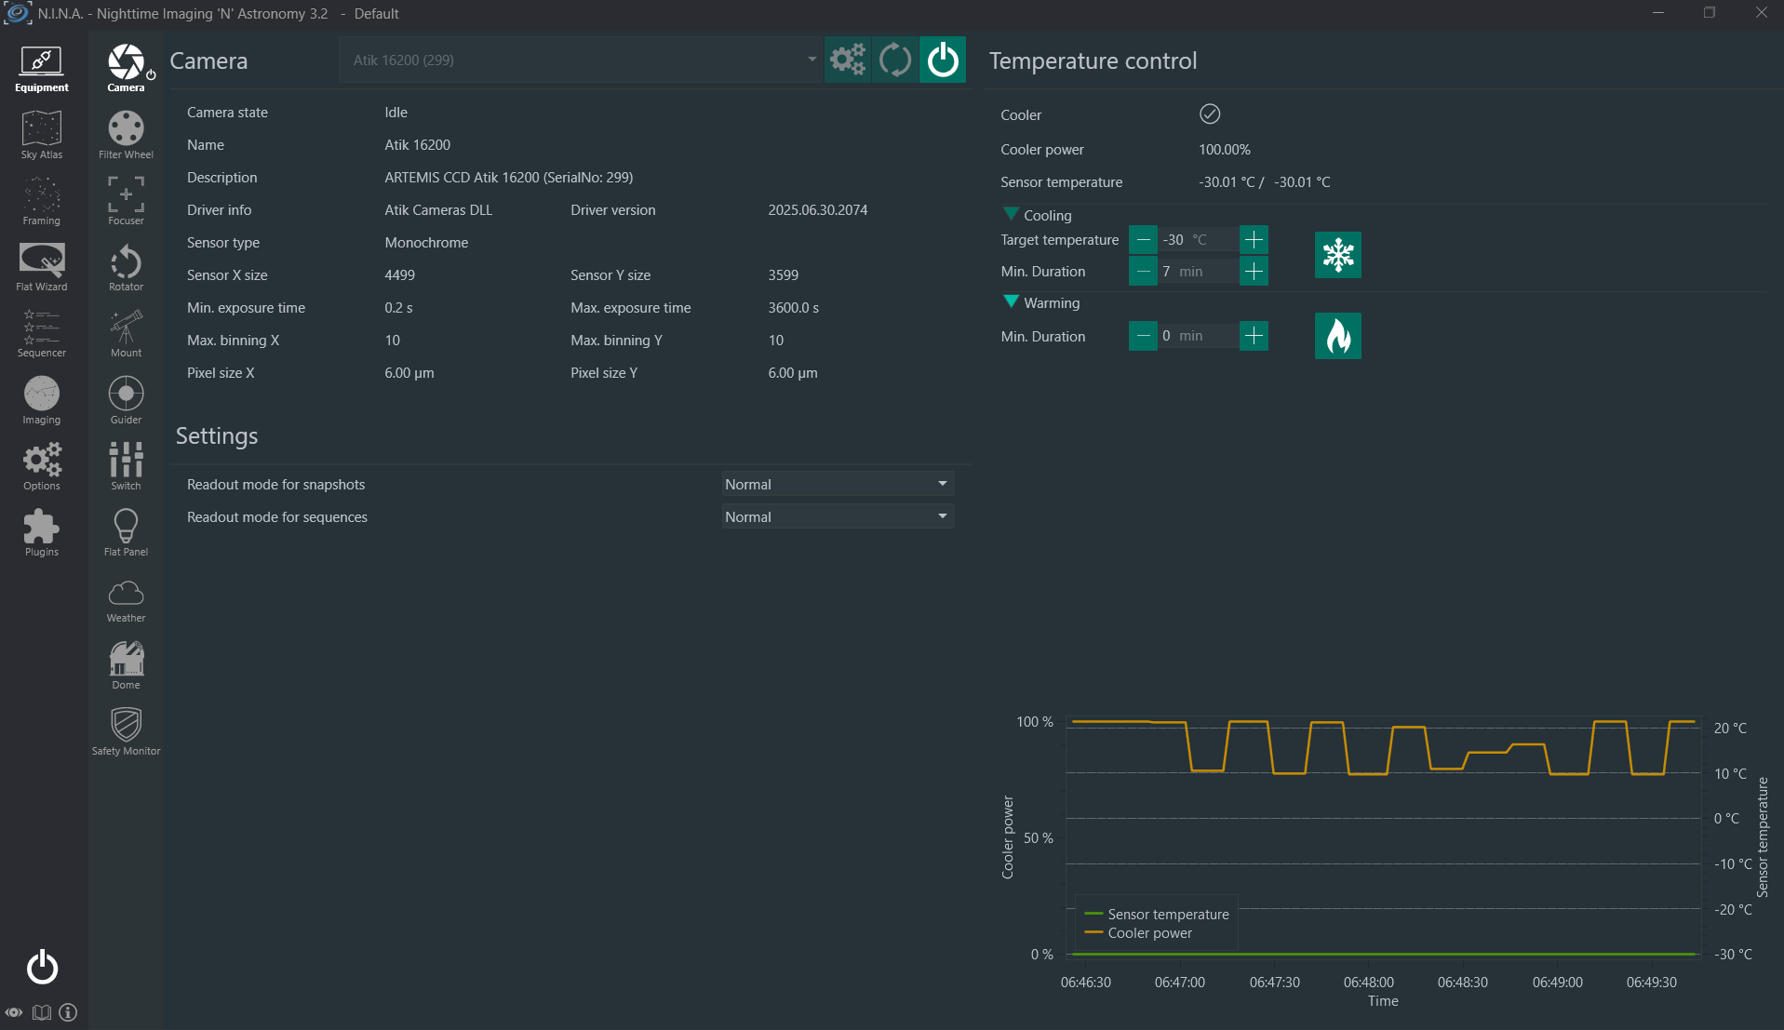Image resolution: width=1784 pixels, height=1030 pixels.
Task: Open the Sequencer tab
Action: click(42, 333)
